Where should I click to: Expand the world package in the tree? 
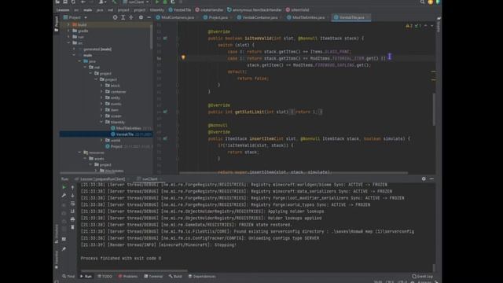click(x=101, y=140)
